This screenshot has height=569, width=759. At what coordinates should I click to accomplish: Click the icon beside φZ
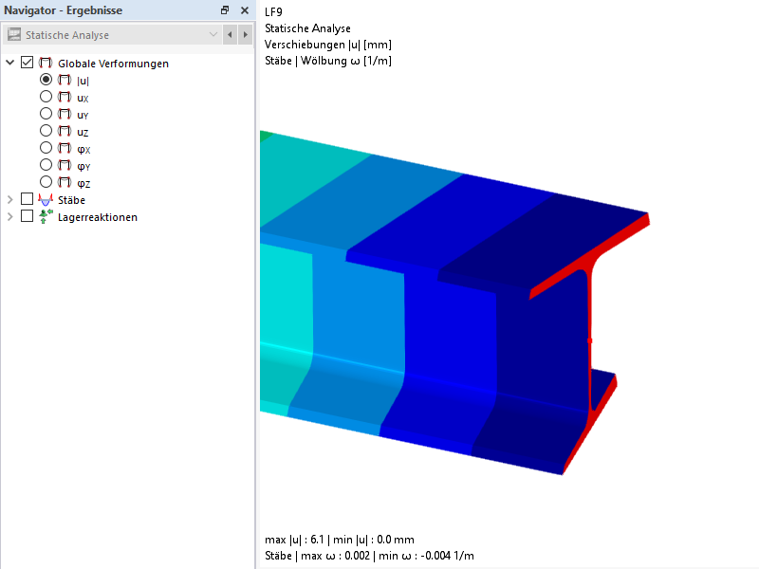tap(65, 182)
